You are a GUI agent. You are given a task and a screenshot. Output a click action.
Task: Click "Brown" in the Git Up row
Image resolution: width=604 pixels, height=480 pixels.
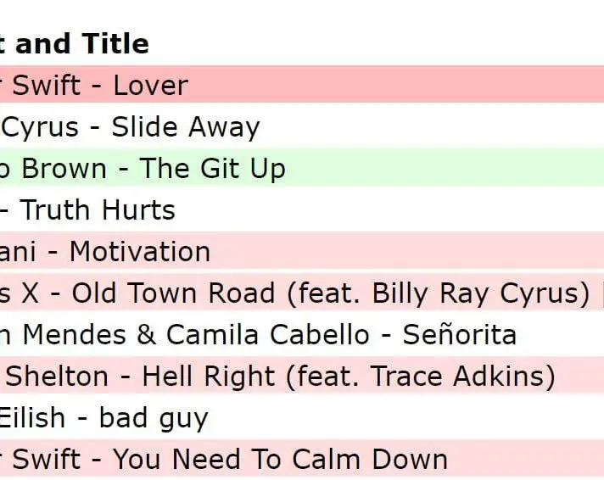click(64, 169)
